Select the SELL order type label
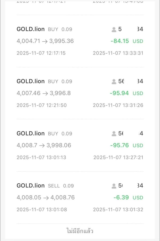The width and height of the screenshot is (160, 241). tap(54, 186)
